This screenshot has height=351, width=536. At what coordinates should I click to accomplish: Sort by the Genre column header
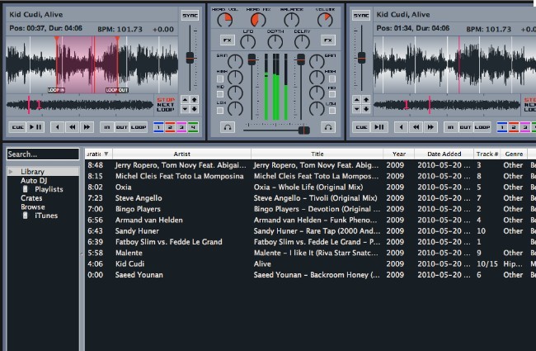tap(514, 154)
